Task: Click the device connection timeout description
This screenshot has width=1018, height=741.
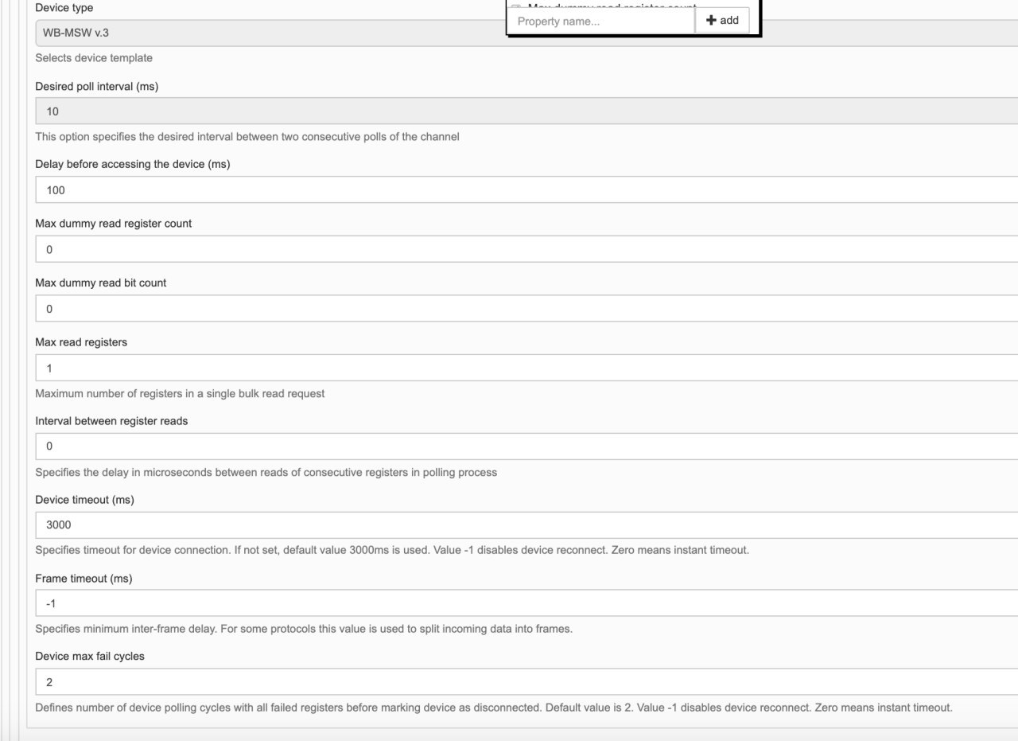Action: click(392, 550)
